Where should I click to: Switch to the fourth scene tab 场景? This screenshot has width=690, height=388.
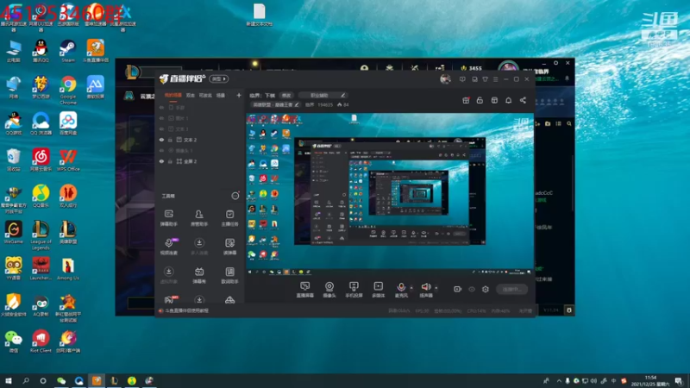[x=221, y=96]
